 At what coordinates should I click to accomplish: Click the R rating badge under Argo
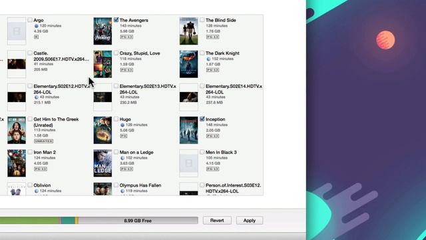pos(37,37)
